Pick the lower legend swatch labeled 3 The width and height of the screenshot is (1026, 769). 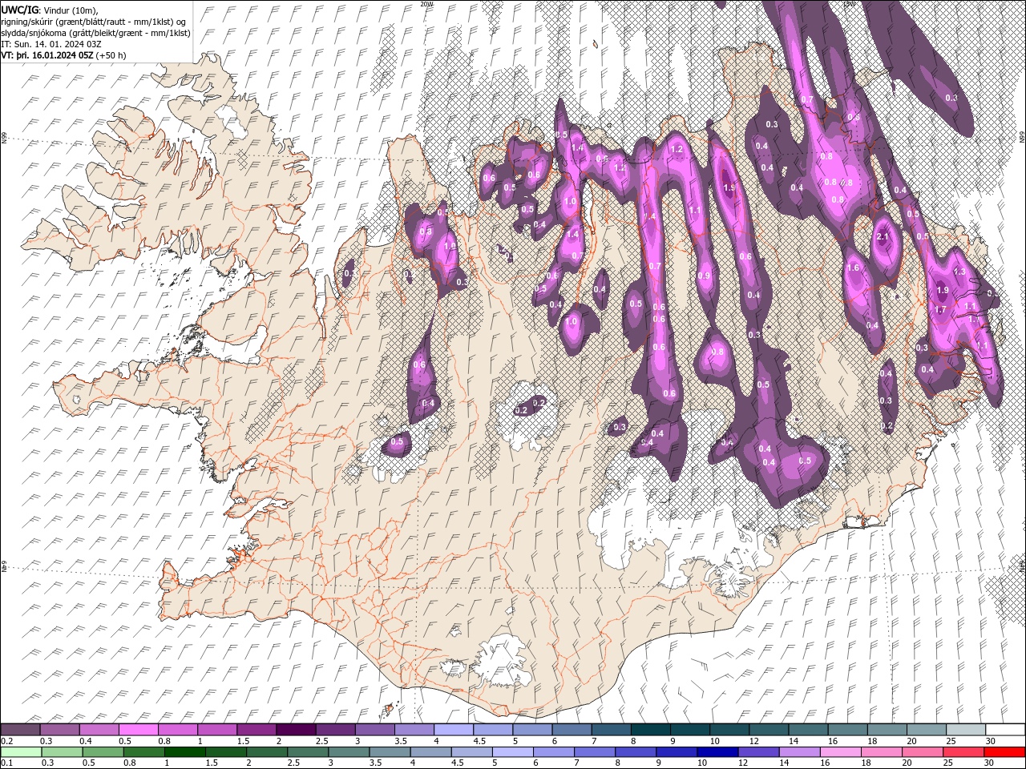349,752
